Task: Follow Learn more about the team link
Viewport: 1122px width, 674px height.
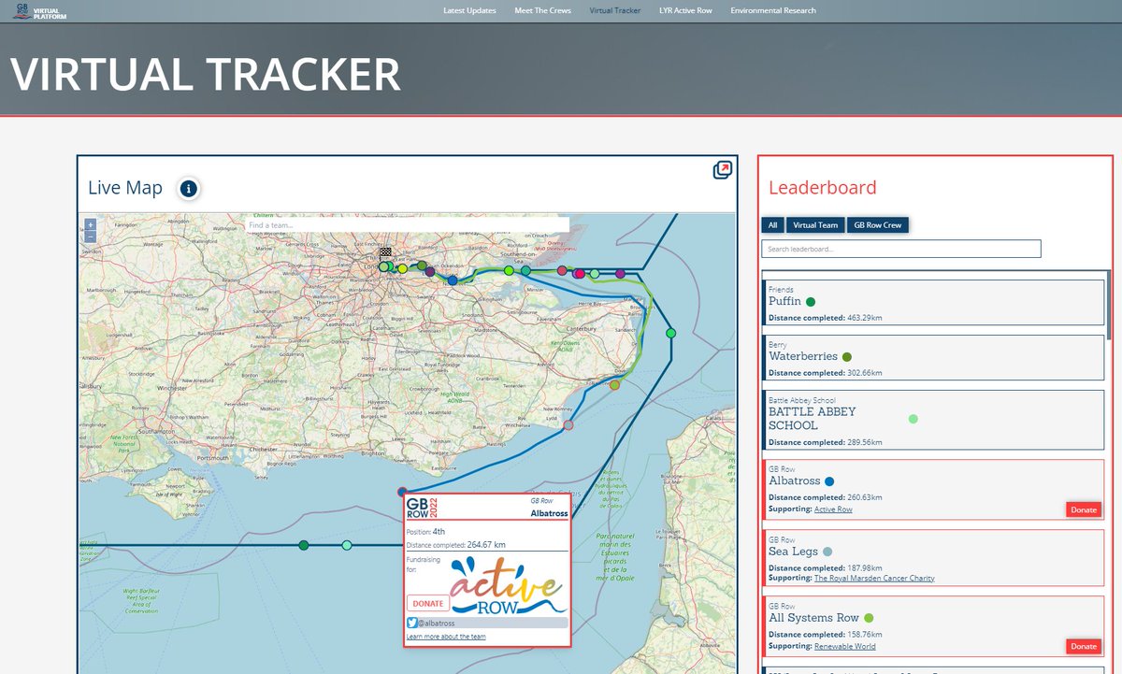Action: 446,637
